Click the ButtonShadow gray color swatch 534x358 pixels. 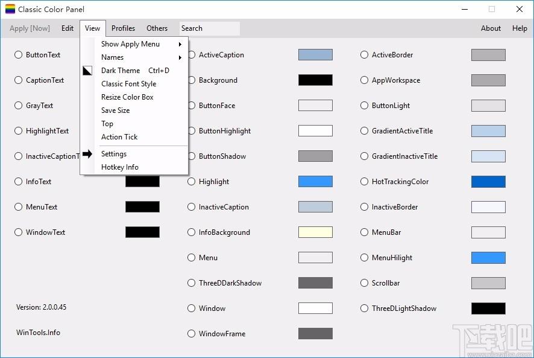(315, 156)
